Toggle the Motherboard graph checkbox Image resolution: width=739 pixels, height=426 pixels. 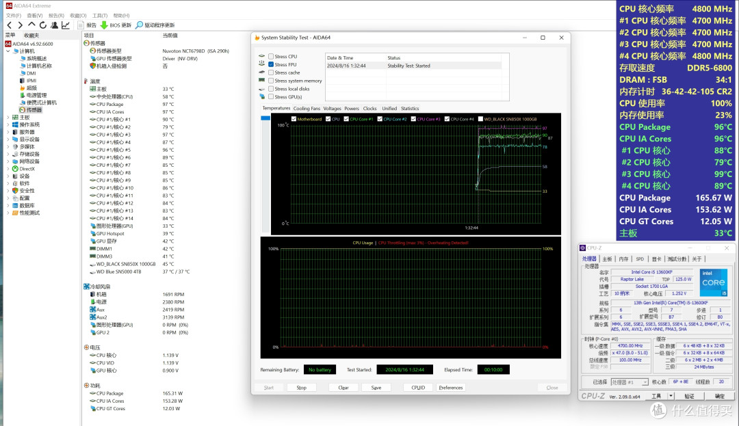pyautogui.click(x=294, y=119)
